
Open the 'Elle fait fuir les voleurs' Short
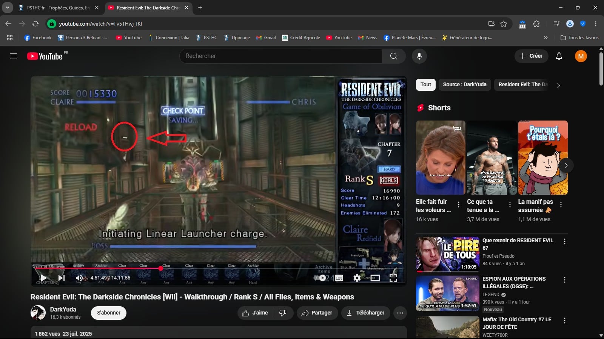point(441,157)
